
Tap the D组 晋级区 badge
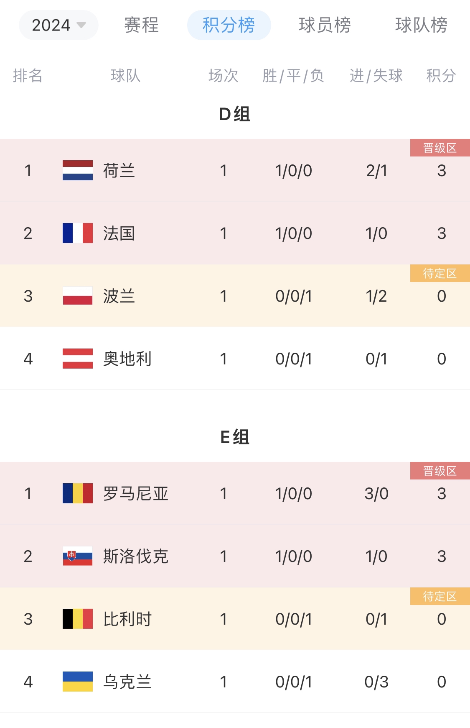click(440, 148)
